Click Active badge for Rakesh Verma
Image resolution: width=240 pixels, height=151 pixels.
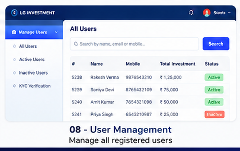coord(214,77)
